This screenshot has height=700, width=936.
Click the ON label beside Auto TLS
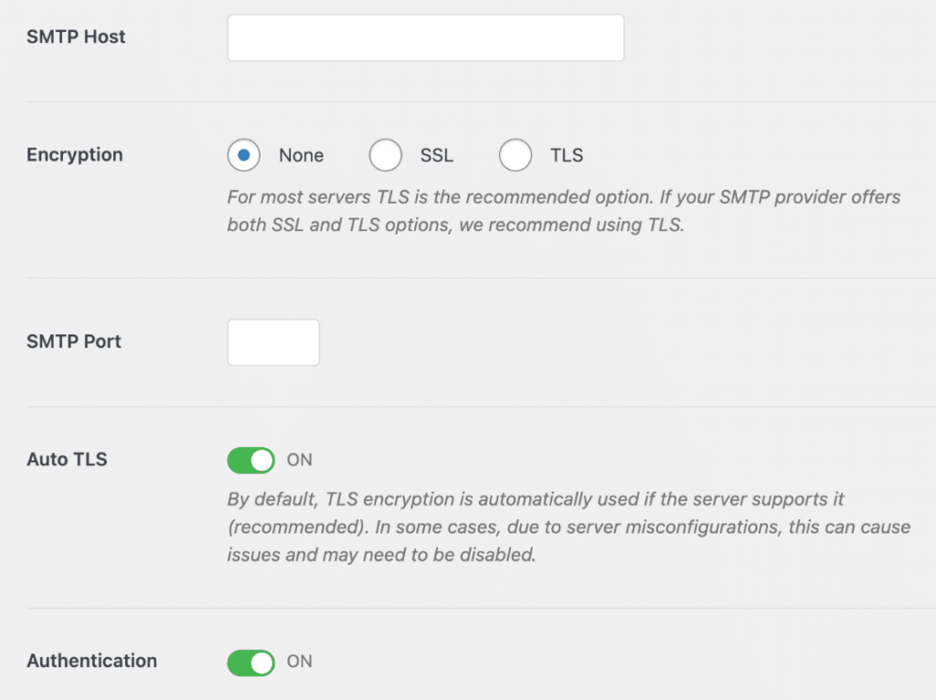299,460
